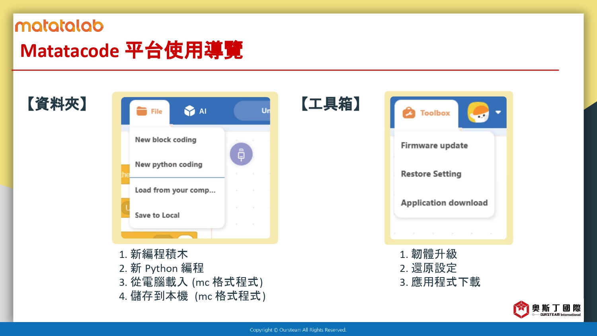Select New block coding
The width and height of the screenshot is (597, 336).
pos(166,140)
